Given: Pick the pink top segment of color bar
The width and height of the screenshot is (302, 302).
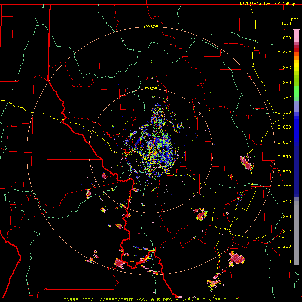Looking at the screenshot, I should pyautogui.click(x=296, y=36).
